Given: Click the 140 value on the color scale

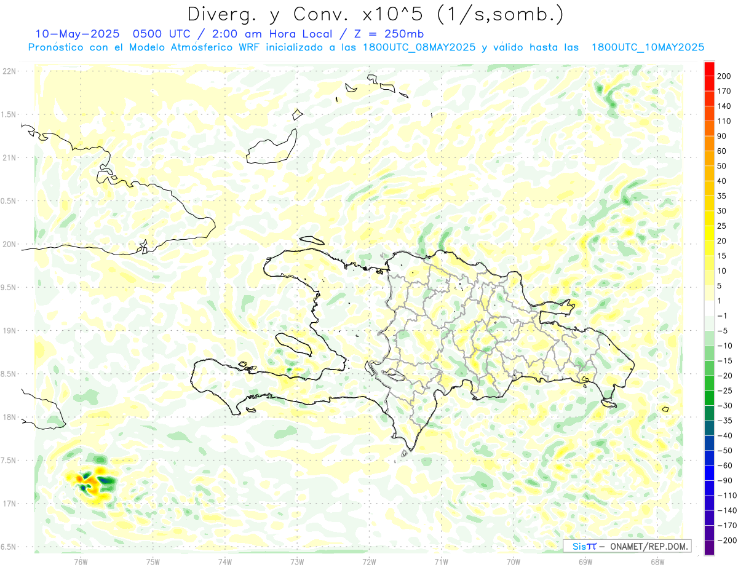Looking at the screenshot, I should click(724, 106).
